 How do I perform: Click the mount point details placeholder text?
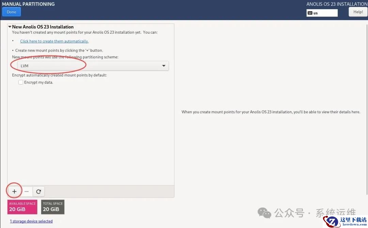271,112
